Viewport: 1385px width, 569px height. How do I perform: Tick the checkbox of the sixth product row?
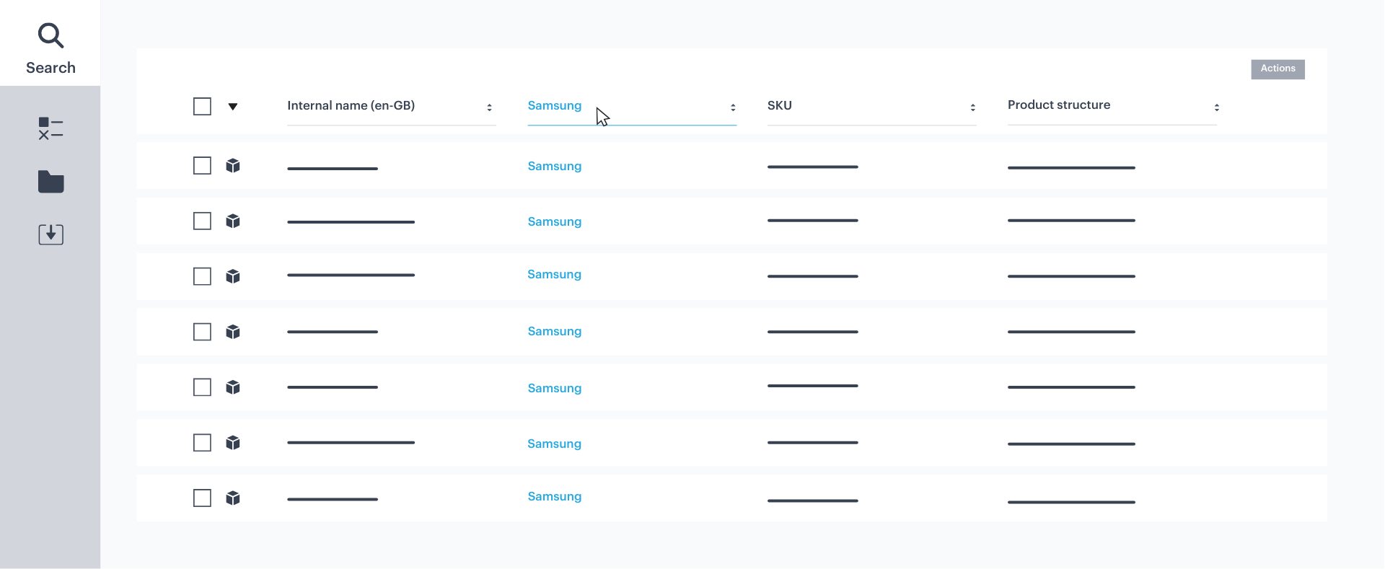[x=202, y=443]
